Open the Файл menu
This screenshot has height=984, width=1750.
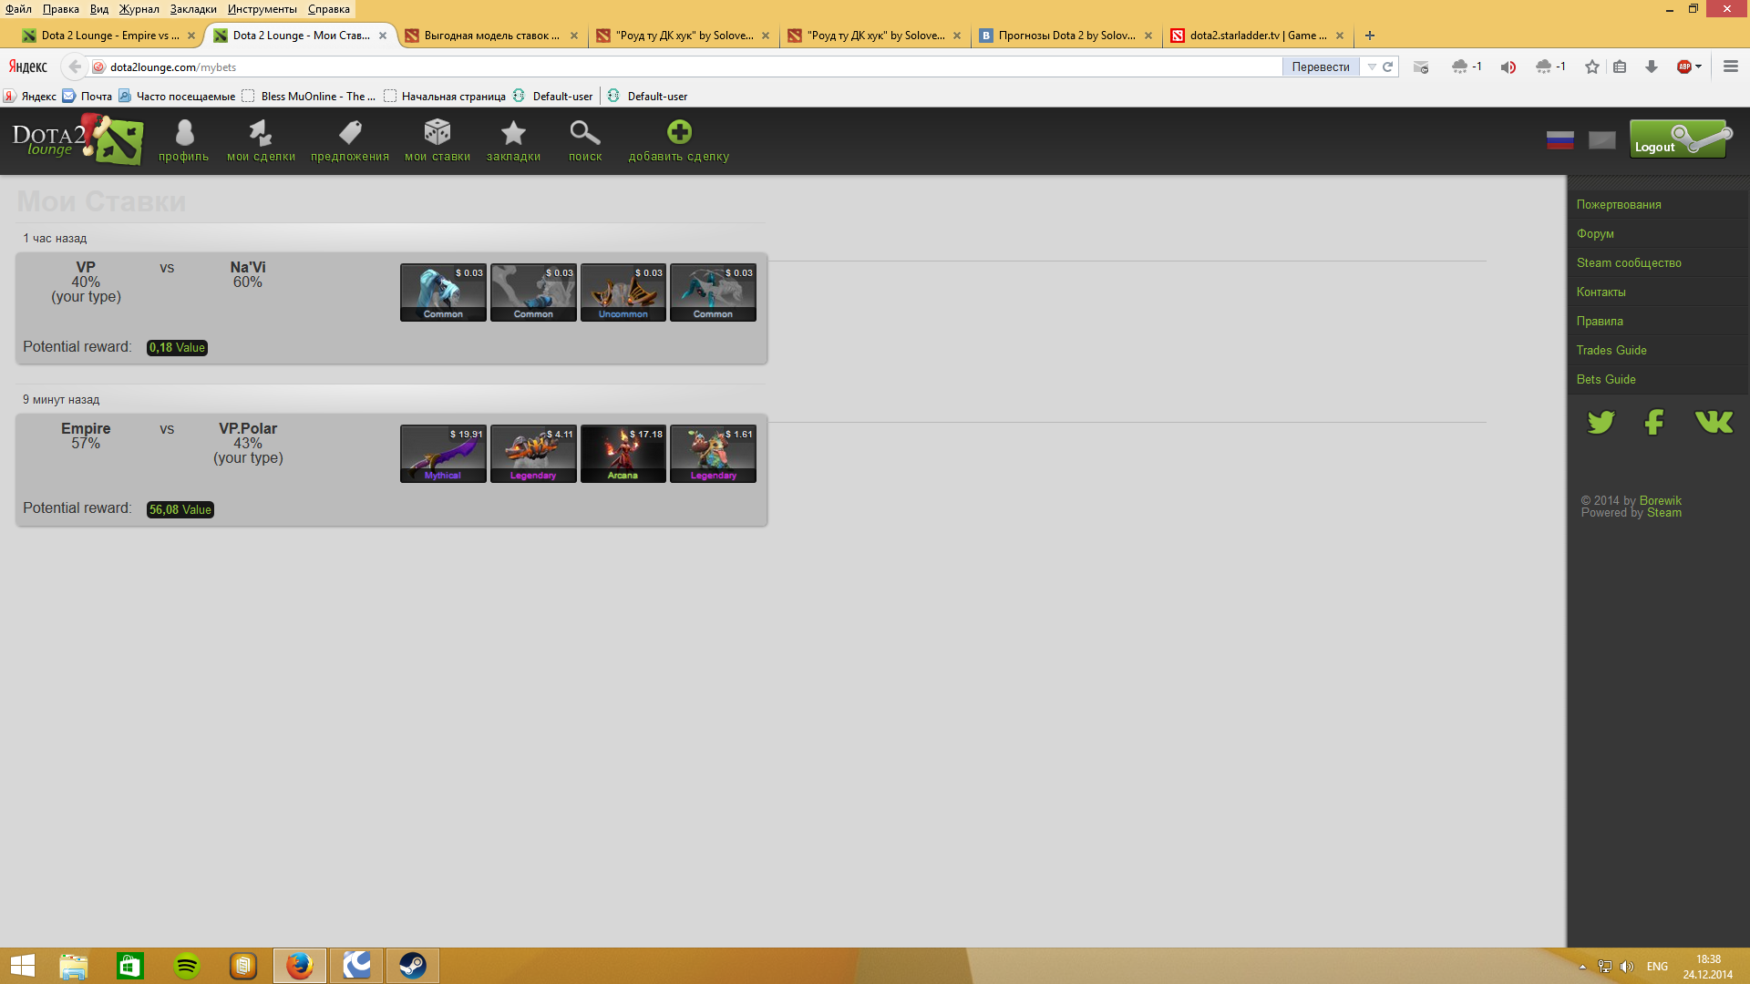pyautogui.click(x=18, y=9)
